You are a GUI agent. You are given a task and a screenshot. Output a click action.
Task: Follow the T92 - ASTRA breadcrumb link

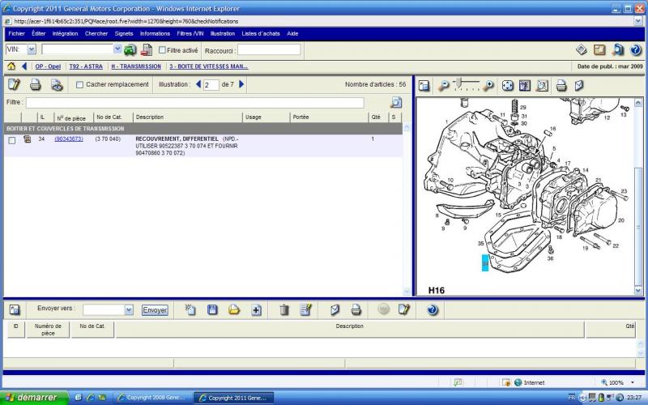(86, 66)
